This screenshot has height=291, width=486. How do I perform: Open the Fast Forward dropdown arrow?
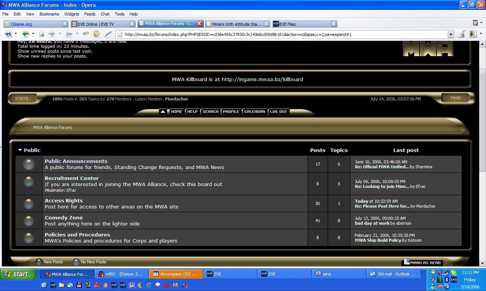(x=77, y=34)
